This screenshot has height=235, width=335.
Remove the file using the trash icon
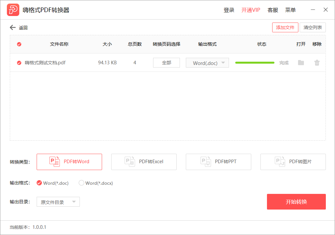coord(317,63)
